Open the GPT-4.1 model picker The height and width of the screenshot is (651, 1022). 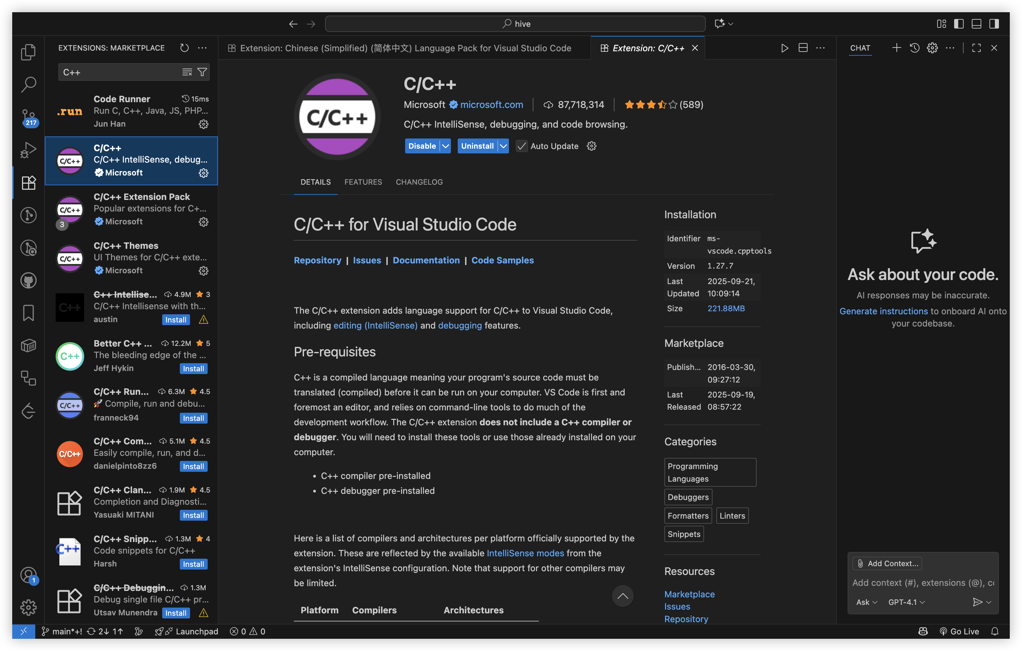pyautogui.click(x=906, y=602)
